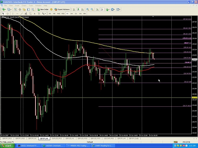Image resolution: width=198 pixels, height=148 pixels.
Task: Open a new chart window
Action: 3,9
